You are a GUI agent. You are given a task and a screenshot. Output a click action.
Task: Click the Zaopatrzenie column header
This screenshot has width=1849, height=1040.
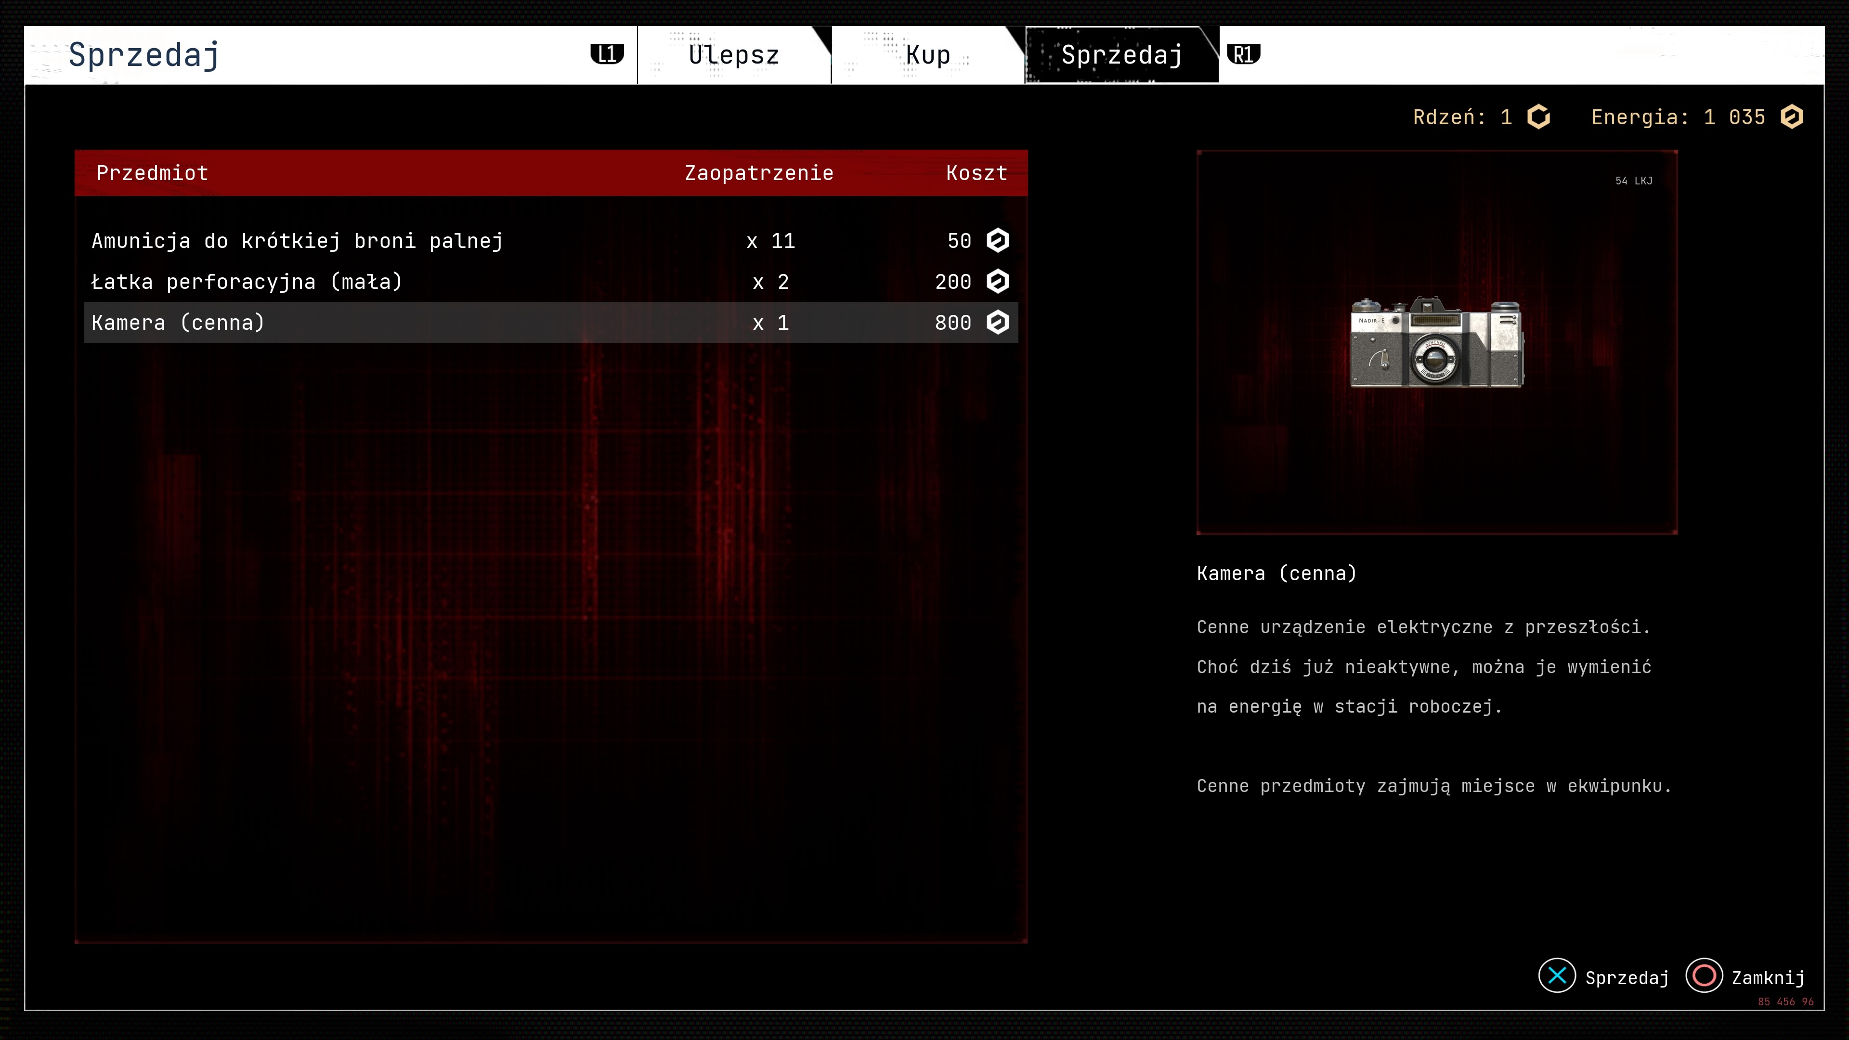point(759,173)
